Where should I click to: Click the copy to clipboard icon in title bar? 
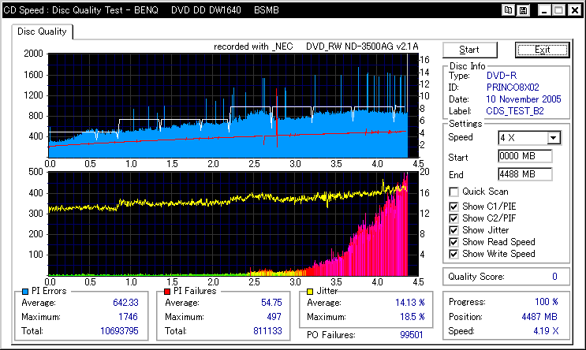(x=508, y=10)
